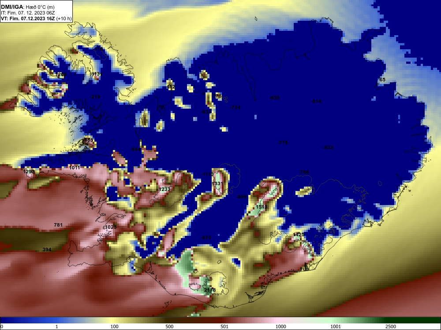The image size is (441, 330).
Task: Click the legend label 1000
Action: [x=280, y=326]
